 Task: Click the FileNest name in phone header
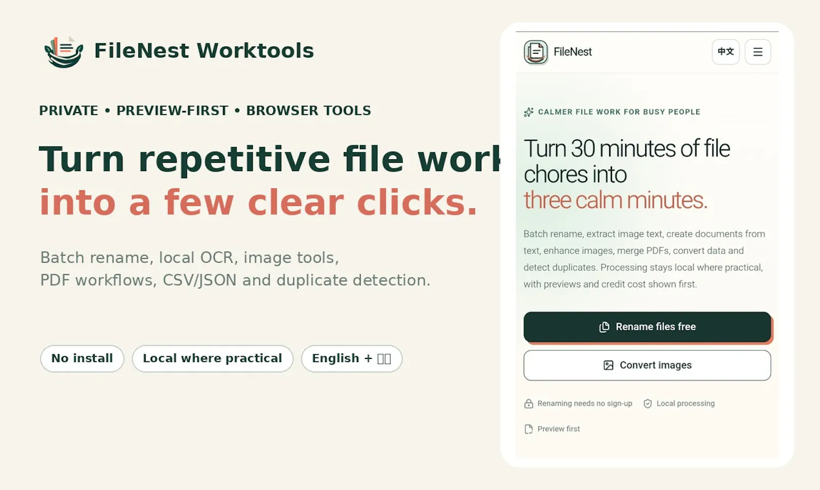pyautogui.click(x=572, y=52)
